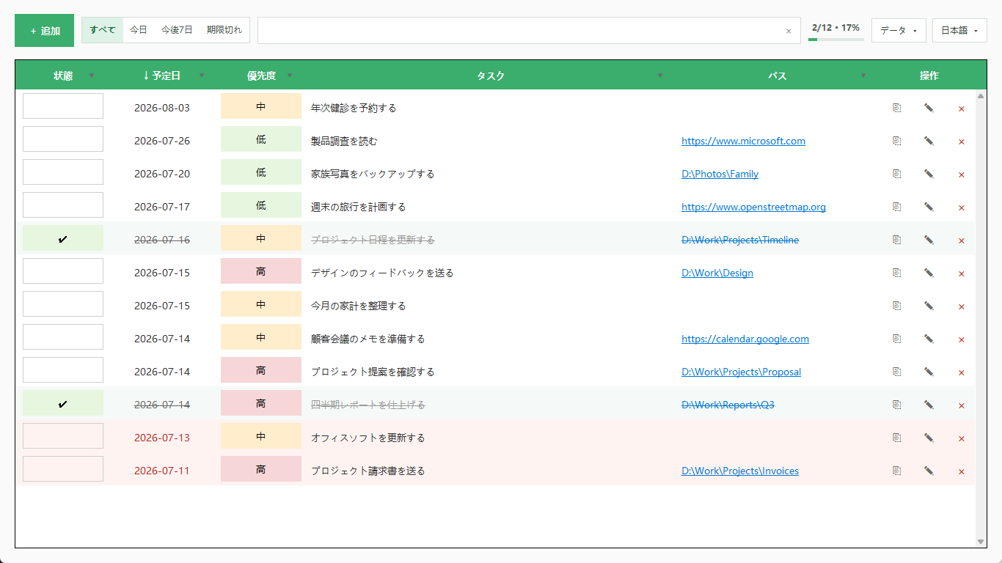Click the table scrollbar down arrow

(x=981, y=542)
